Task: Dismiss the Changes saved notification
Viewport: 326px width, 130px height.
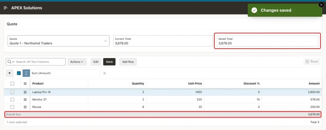Action: click(321, 5)
